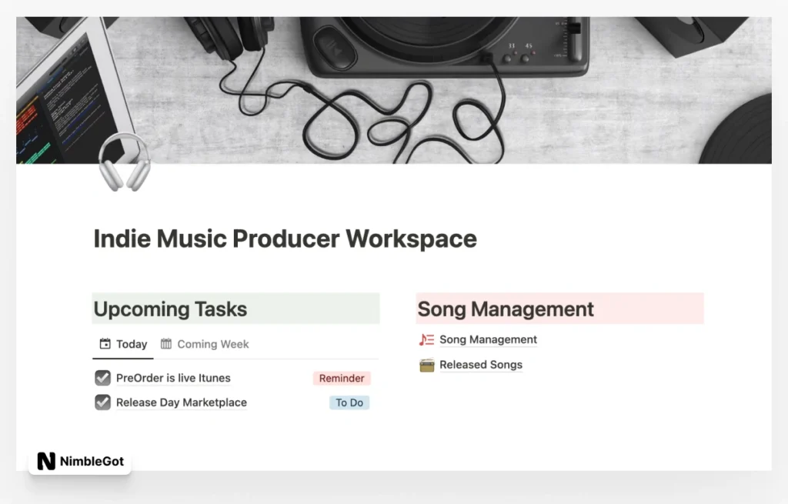
Task: Open the Song Management page link
Action: point(488,339)
